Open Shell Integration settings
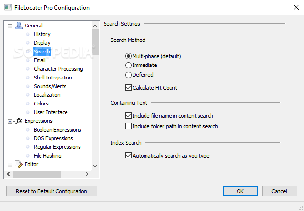304x211 pixels. [x=53, y=78]
